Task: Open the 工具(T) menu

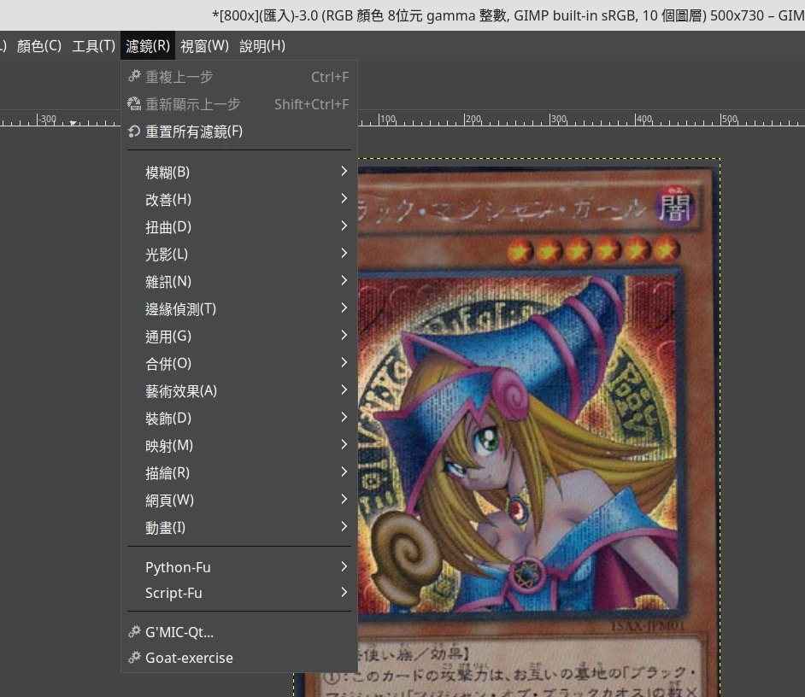Action: point(93,46)
